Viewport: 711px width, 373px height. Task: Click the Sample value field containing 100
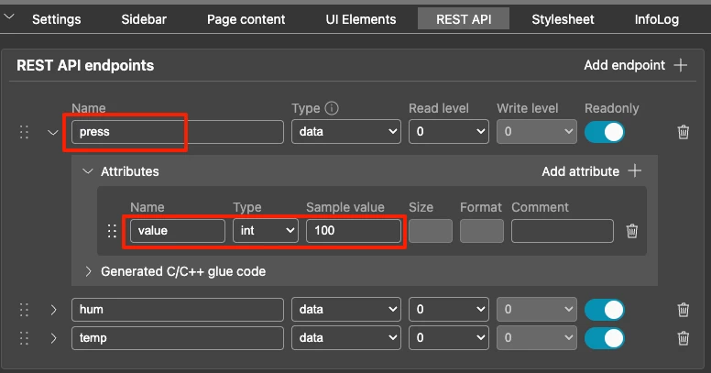pos(353,231)
